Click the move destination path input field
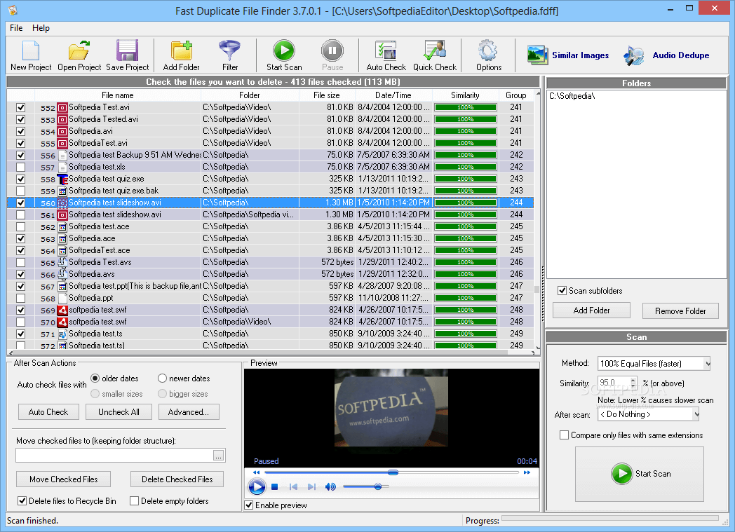This screenshot has height=532, width=735. pyautogui.click(x=114, y=455)
